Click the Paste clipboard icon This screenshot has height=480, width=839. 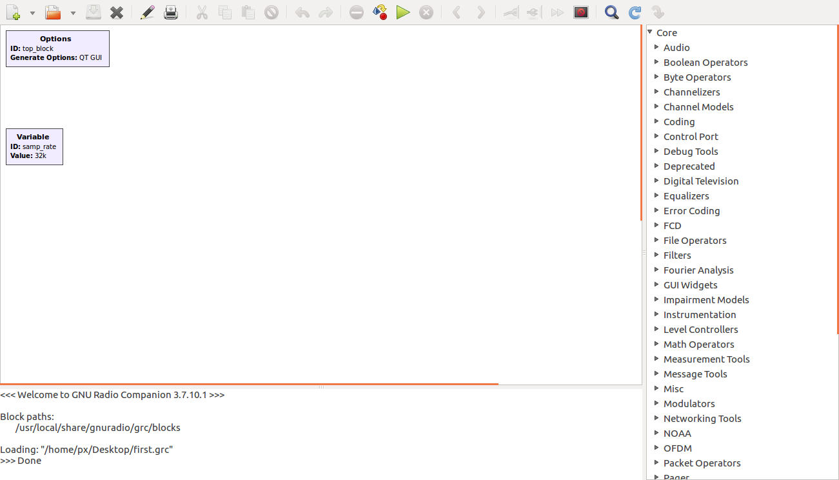[x=248, y=12]
